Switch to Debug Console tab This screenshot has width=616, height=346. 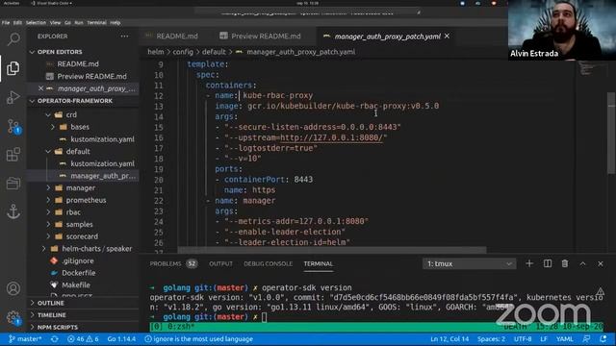coord(268,263)
